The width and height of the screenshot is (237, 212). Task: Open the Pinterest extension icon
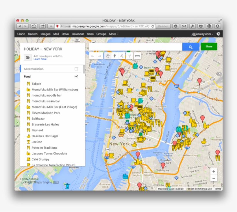[209, 26]
